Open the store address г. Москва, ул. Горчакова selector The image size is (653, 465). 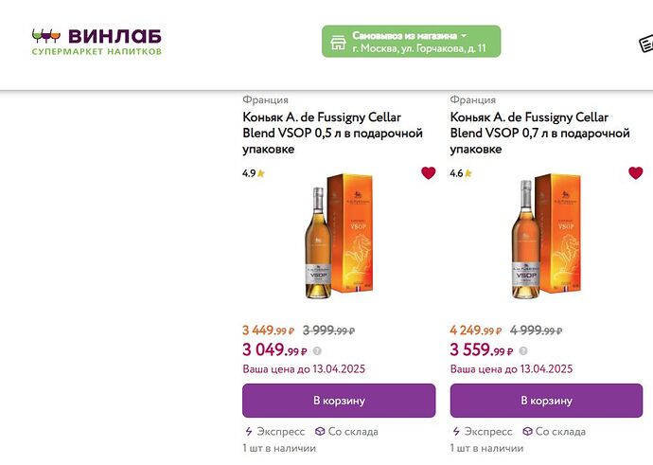tap(419, 48)
